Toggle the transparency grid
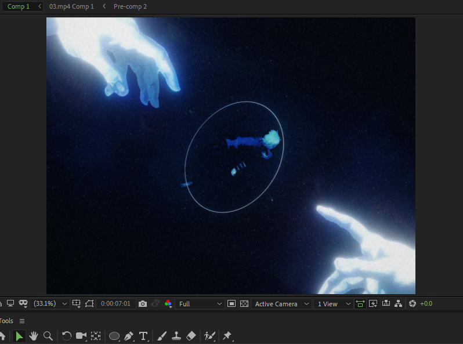463x344 pixels. [244, 304]
